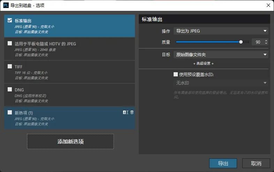The height and width of the screenshot is (172, 274).
Task: Uncheck the 标准输出 export option
Action: 10,20
